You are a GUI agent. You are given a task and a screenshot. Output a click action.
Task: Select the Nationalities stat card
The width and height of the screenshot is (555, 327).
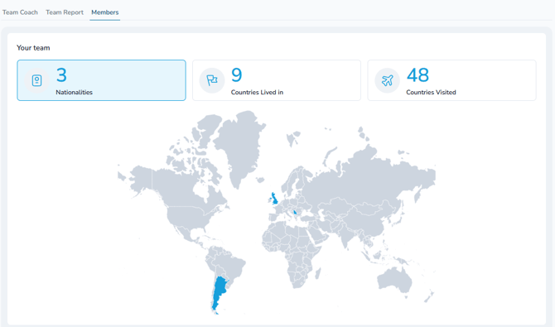101,80
